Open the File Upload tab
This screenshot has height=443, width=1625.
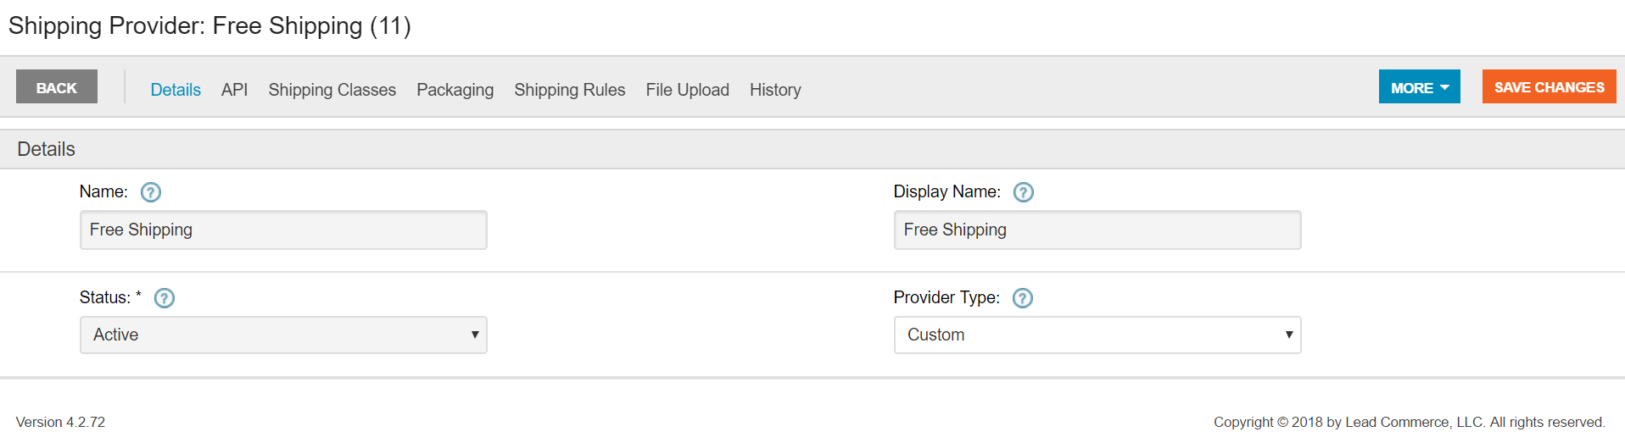pos(687,90)
